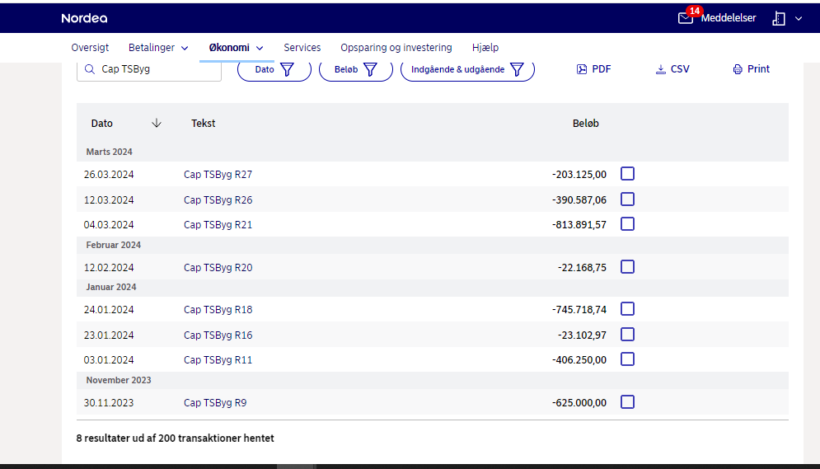The height and width of the screenshot is (469, 820).
Task: Open transaction Cap TSByg R26
Action: (x=218, y=199)
